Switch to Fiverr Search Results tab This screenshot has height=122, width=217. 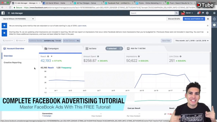tap(181, 3)
